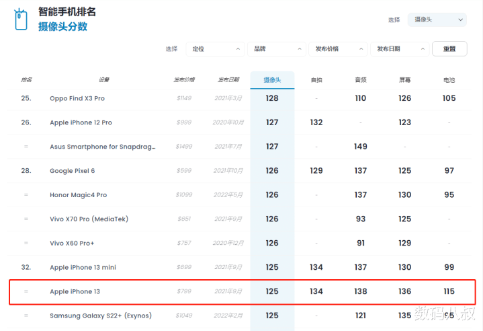Open Honor Magic4 Pro entry
This screenshot has width=483, height=331.
(x=78, y=195)
